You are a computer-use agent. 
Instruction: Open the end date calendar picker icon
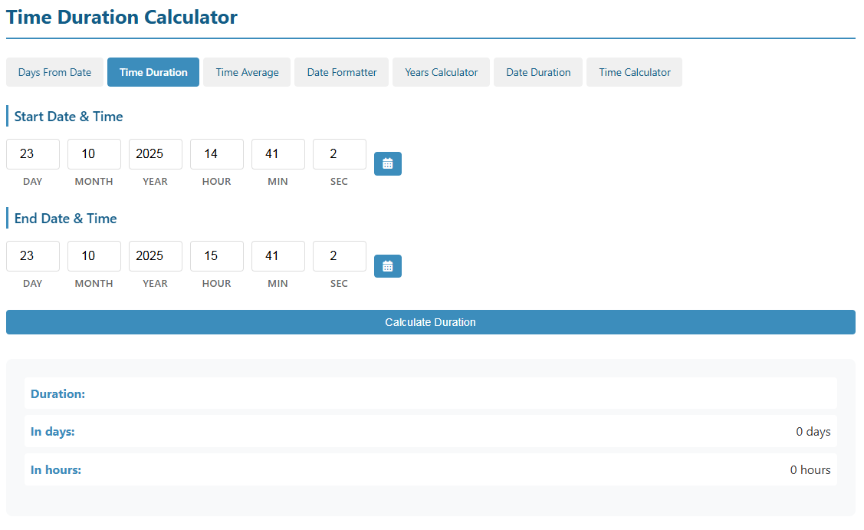[x=387, y=266]
